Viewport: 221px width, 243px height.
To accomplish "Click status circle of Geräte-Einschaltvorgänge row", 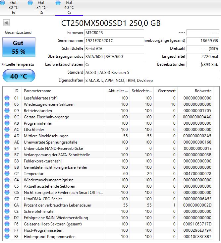I will tap(7, 117).
